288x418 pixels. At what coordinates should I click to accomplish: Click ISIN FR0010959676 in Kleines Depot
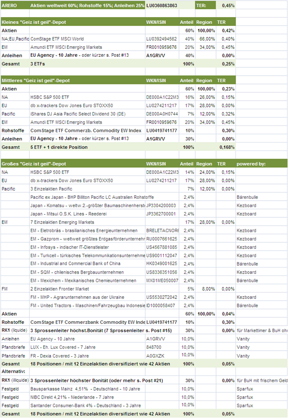162,47
